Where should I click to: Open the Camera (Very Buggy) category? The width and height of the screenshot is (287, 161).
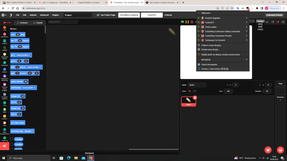click(4, 87)
